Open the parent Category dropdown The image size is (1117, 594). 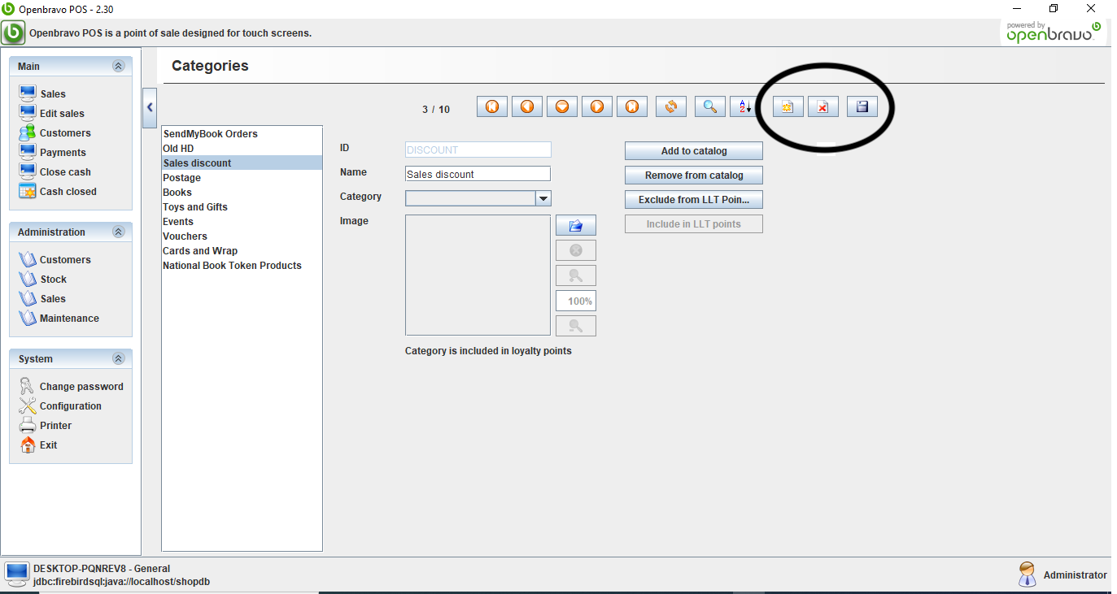pos(543,198)
